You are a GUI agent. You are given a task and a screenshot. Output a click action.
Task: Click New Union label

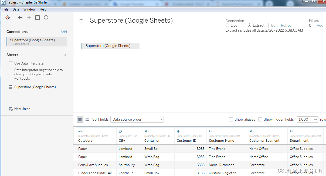22,109
